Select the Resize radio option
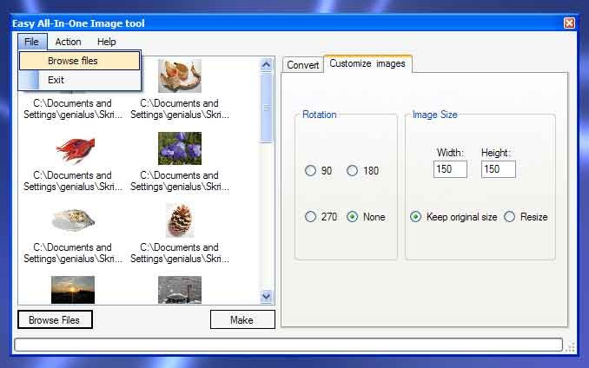Screen dimensions: 589x368 pos(526,217)
